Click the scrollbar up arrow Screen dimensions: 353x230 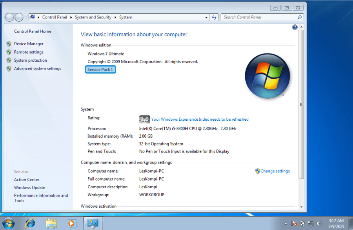coord(302,27)
